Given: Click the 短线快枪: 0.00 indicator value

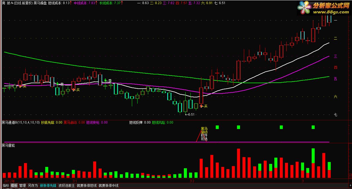Looking at the screenshot, I should 97,123.
